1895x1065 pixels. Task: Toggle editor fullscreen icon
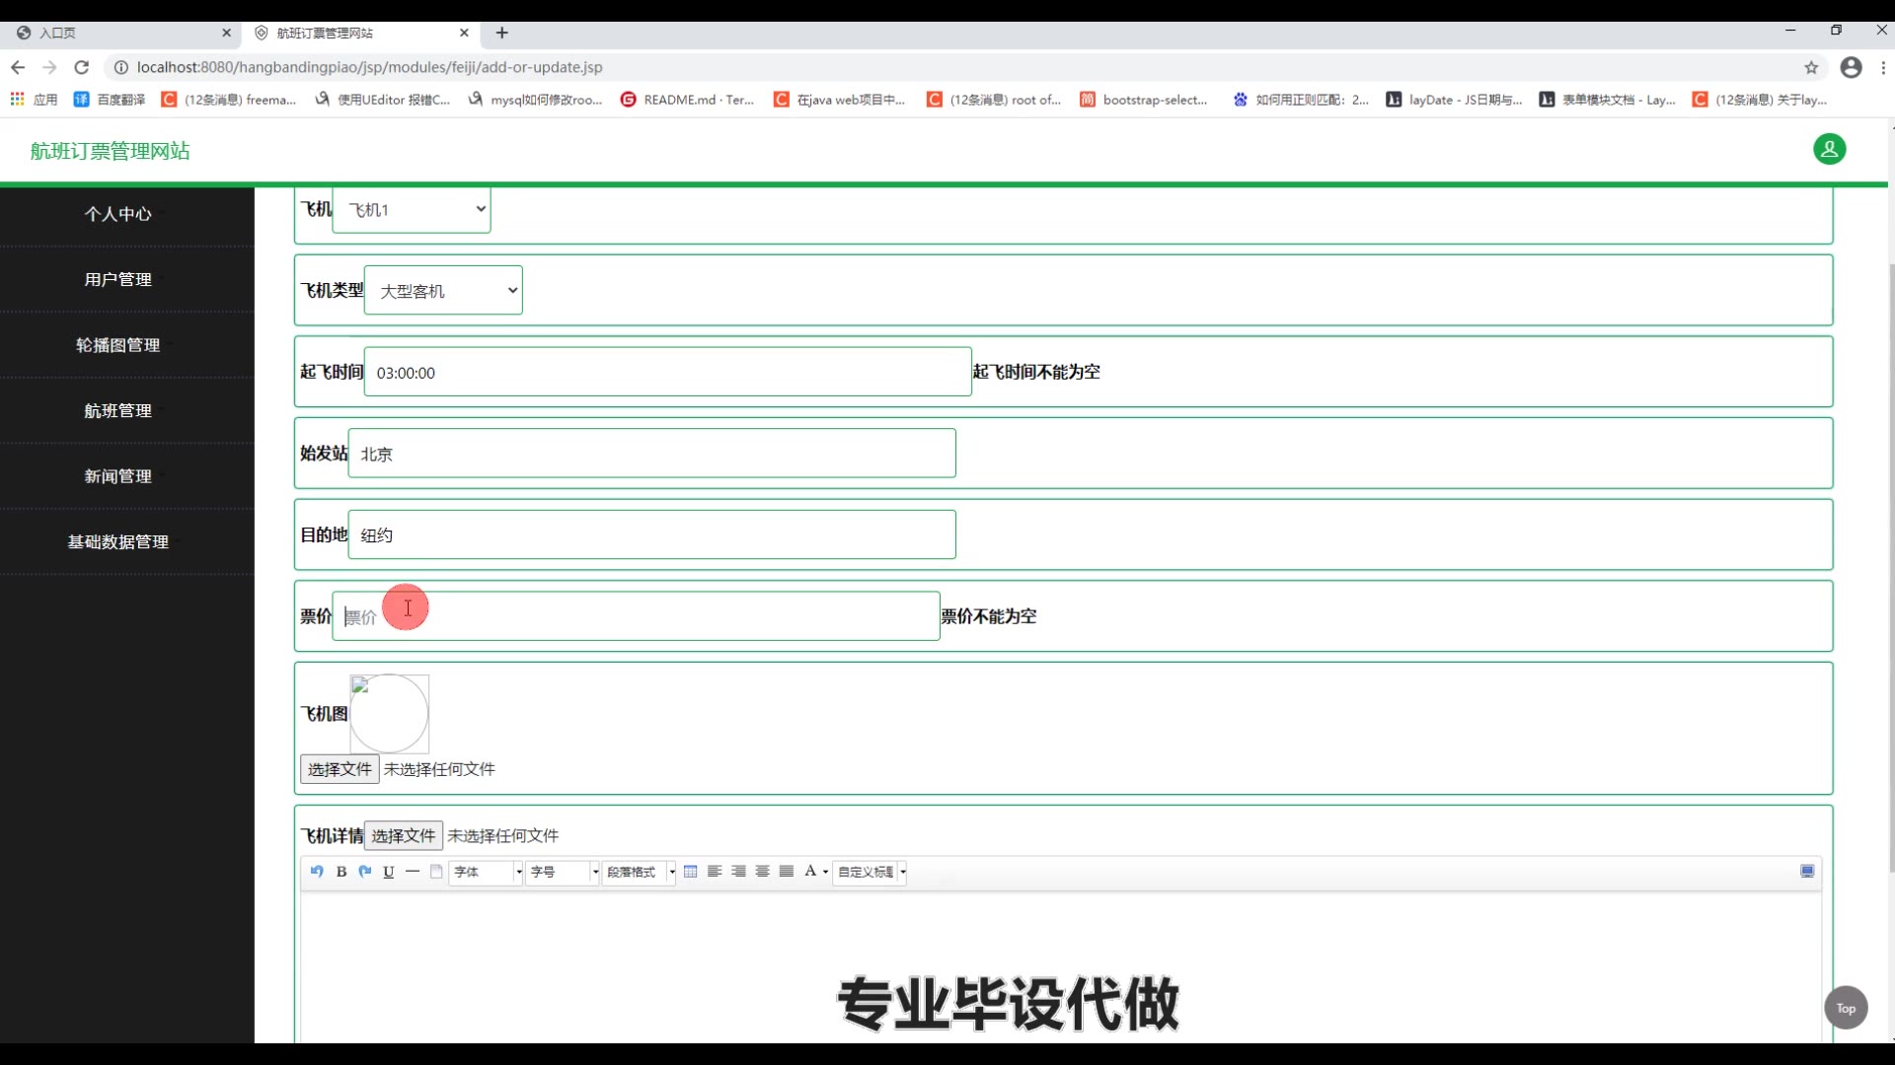(x=1807, y=872)
